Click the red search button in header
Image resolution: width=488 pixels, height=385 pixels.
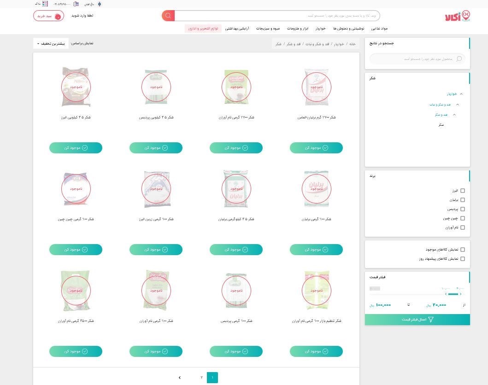(x=168, y=16)
